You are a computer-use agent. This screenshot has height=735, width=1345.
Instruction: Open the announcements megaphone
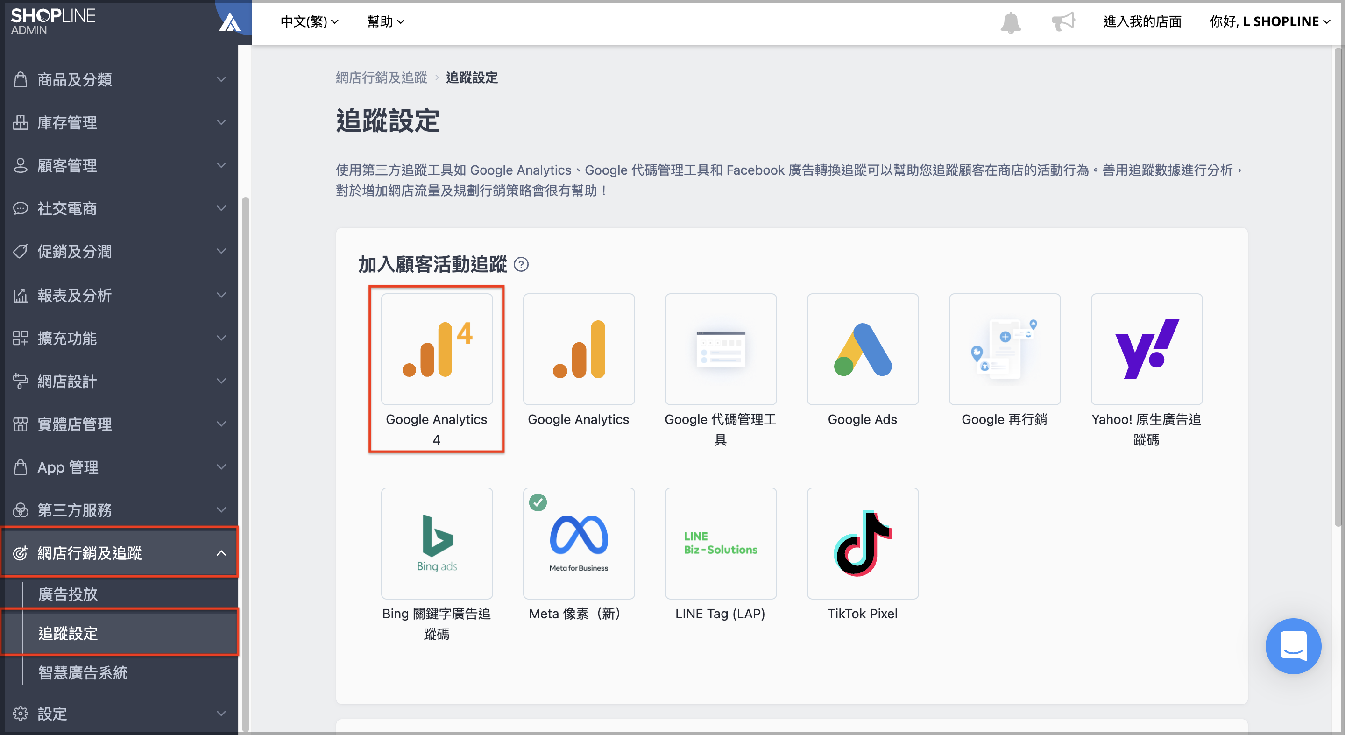click(1063, 21)
